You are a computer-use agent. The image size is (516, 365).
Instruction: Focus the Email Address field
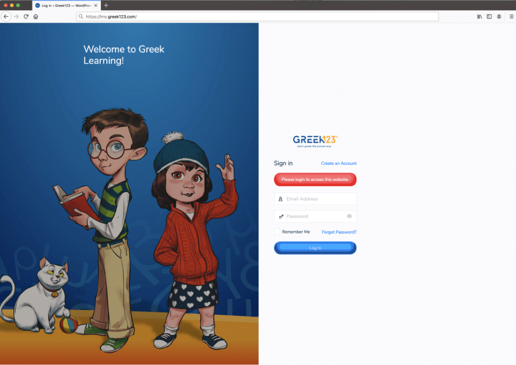(315, 199)
